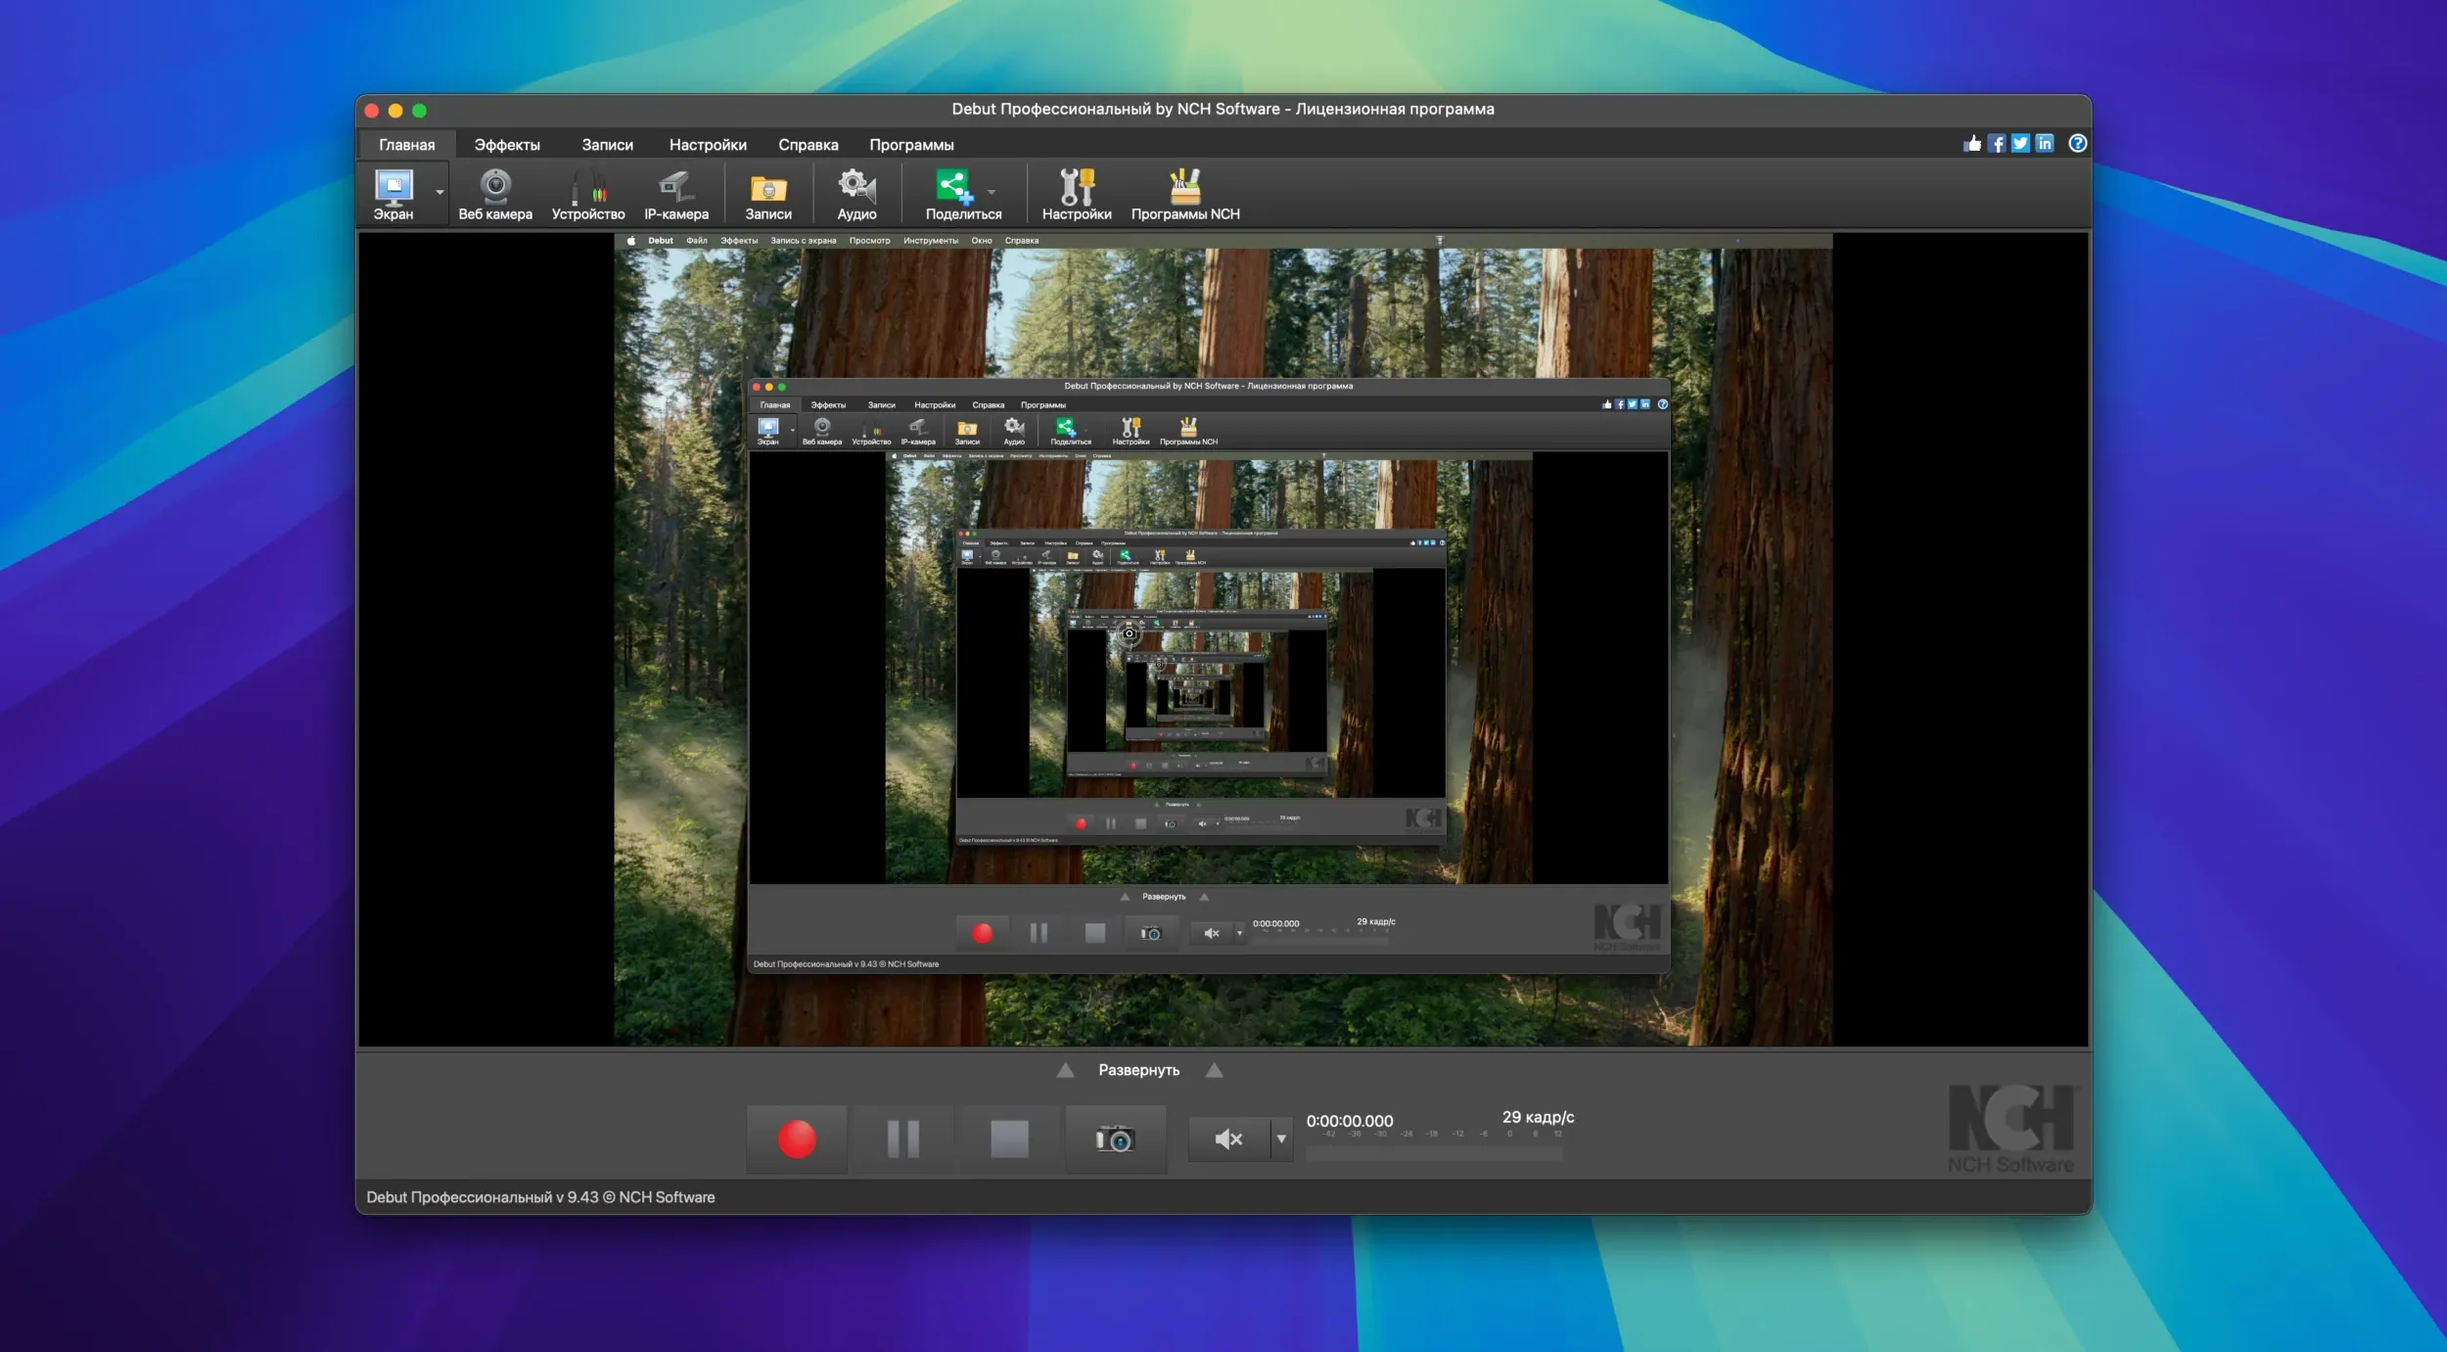
Task: Toggle the muted speaker button
Action: pyautogui.click(x=1228, y=1139)
